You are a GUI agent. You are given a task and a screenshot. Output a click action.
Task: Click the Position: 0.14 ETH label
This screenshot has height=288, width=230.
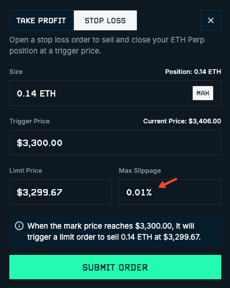(193, 72)
